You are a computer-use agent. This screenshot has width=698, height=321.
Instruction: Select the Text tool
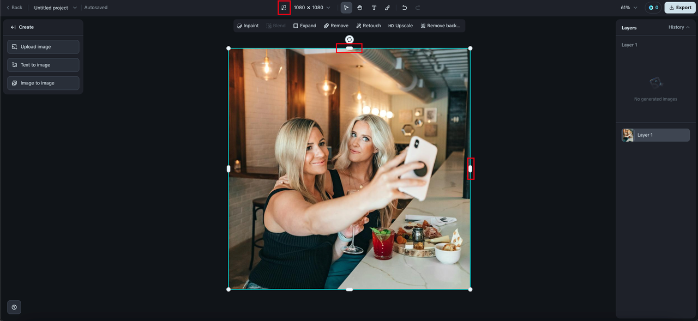point(374,8)
